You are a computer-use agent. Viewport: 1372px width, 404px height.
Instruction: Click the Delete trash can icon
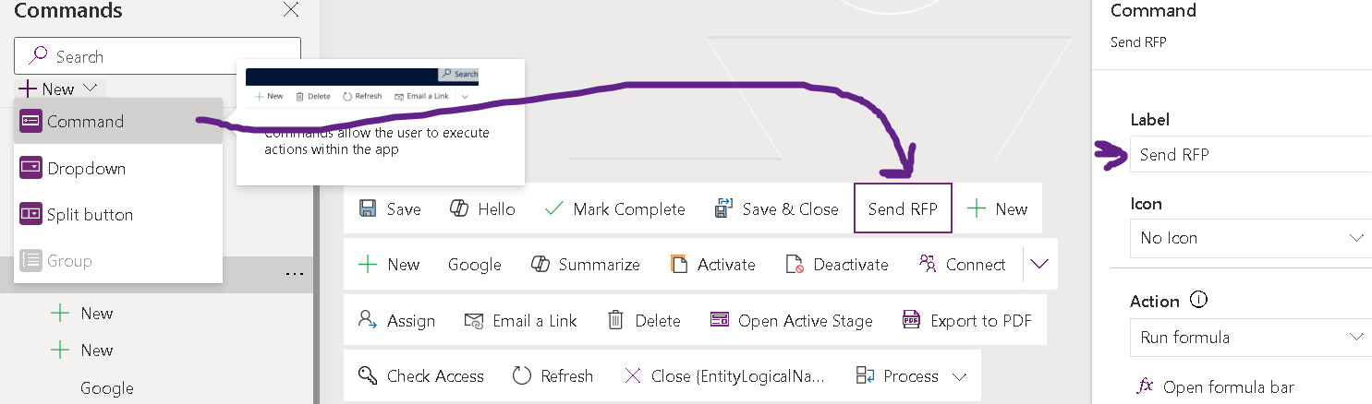click(x=615, y=320)
